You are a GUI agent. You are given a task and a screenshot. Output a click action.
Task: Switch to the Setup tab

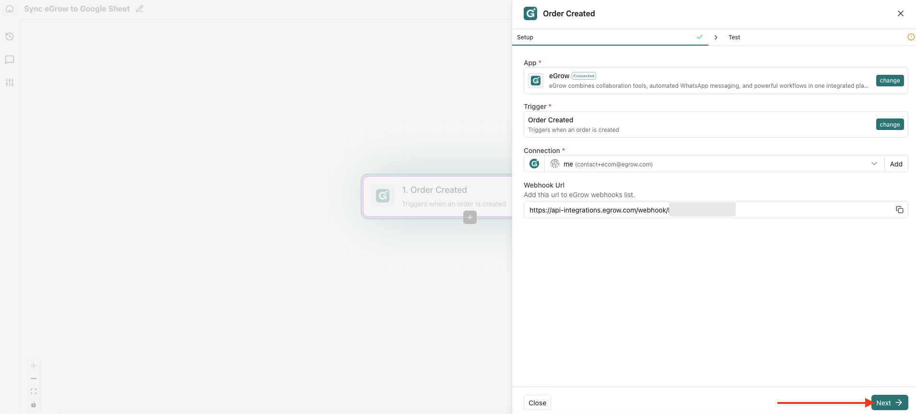(610, 37)
